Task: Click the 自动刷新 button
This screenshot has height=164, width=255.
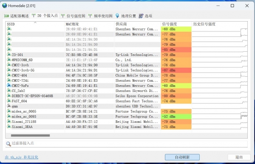Action: [182, 157]
